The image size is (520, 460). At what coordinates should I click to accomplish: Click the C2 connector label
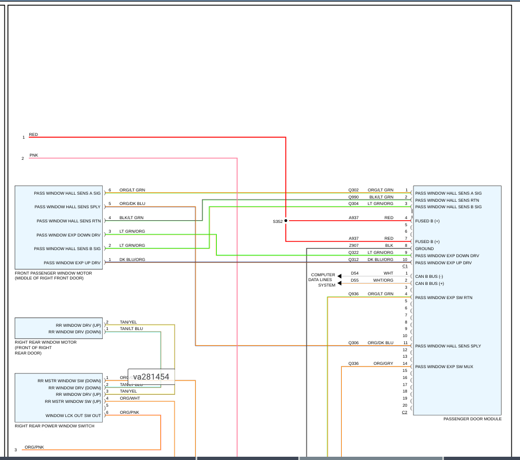pos(405,412)
